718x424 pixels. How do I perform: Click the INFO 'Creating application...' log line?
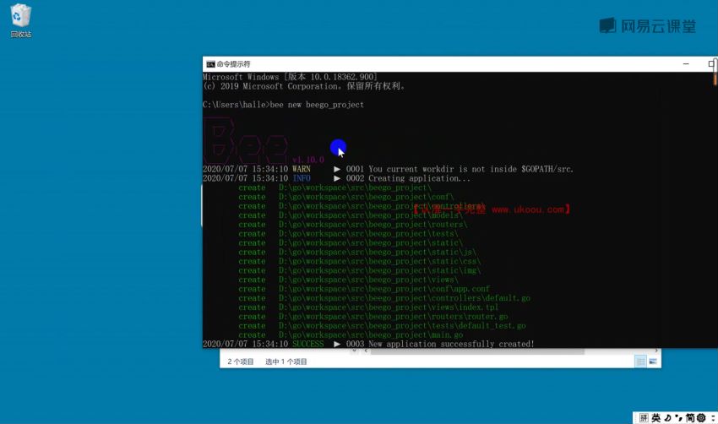pyautogui.click(x=336, y=178)
